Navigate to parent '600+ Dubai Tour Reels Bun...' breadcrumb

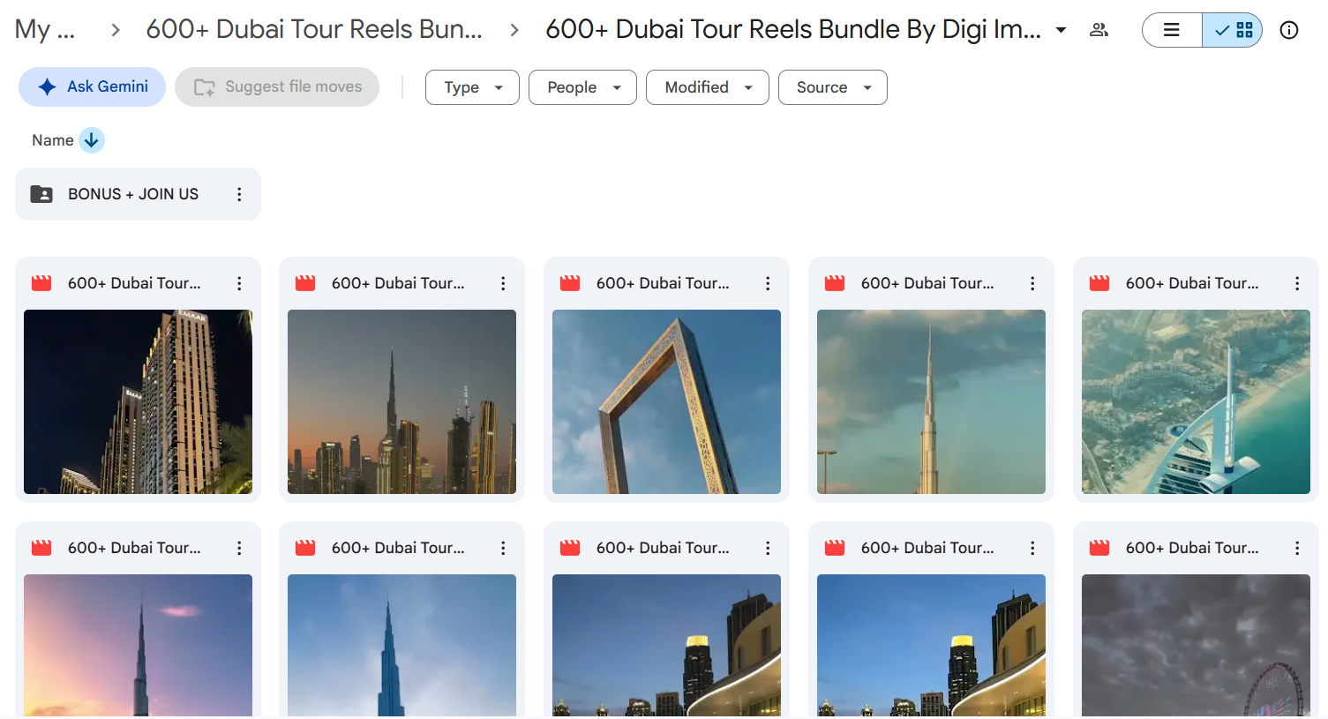pos(314,30)
